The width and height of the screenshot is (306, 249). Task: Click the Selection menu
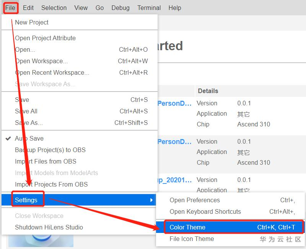(x=54, y=8)
